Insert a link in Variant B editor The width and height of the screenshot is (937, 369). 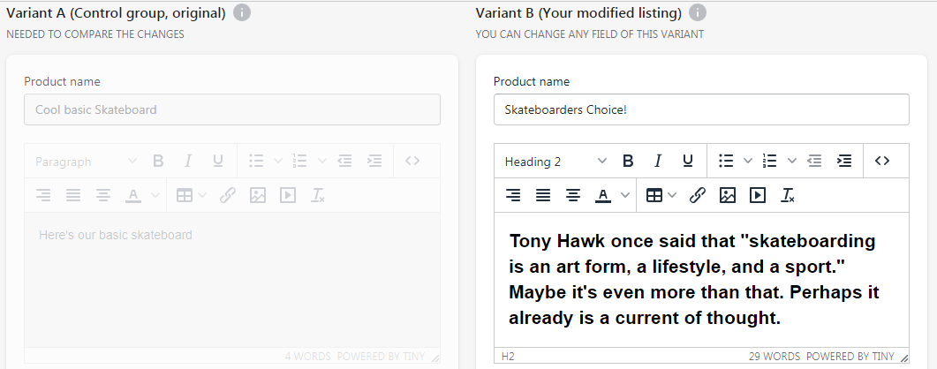(698, 195)
